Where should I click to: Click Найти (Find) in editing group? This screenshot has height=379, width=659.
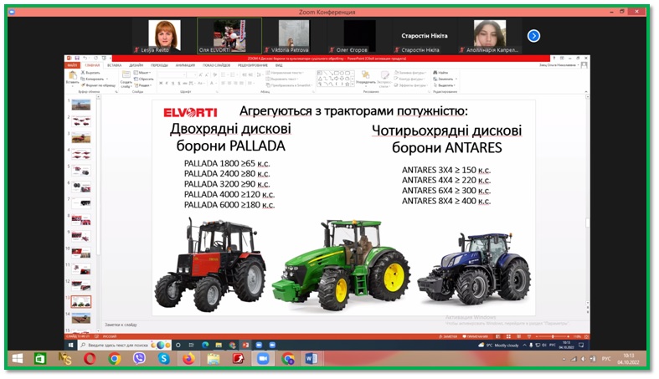440,73
